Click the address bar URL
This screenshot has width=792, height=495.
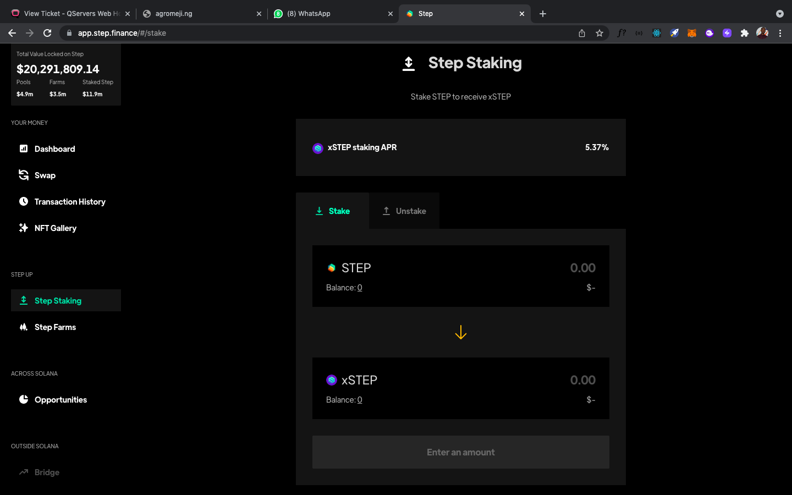pyautogui.click(x=122, y=33)
